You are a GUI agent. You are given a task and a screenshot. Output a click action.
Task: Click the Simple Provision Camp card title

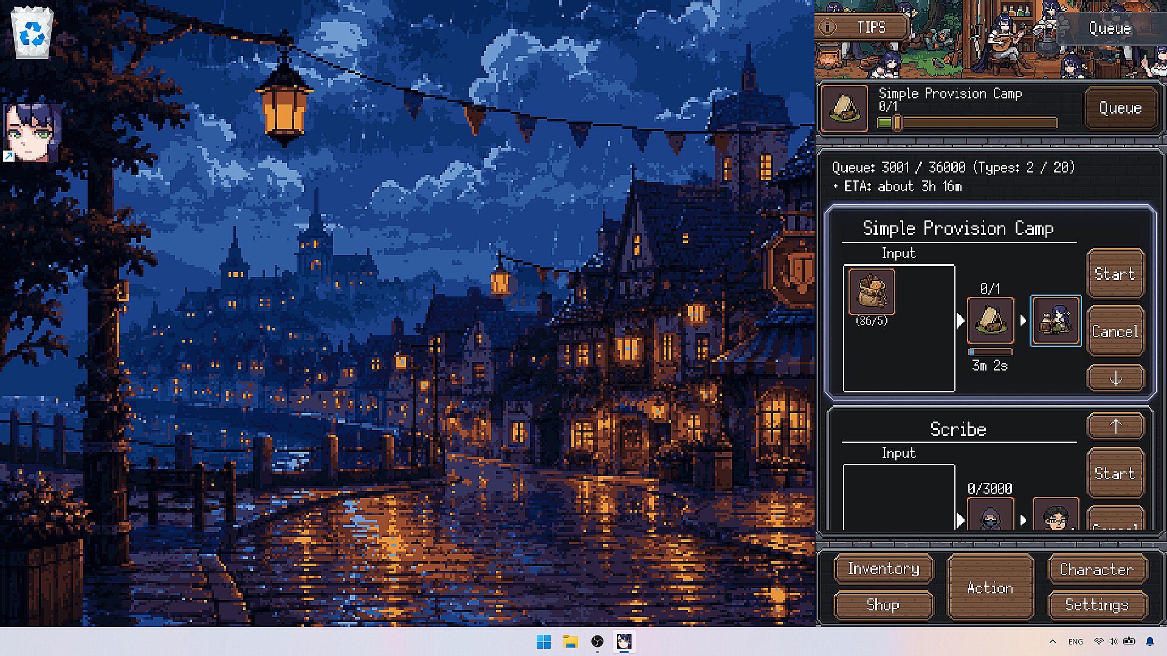pos(958,228)
